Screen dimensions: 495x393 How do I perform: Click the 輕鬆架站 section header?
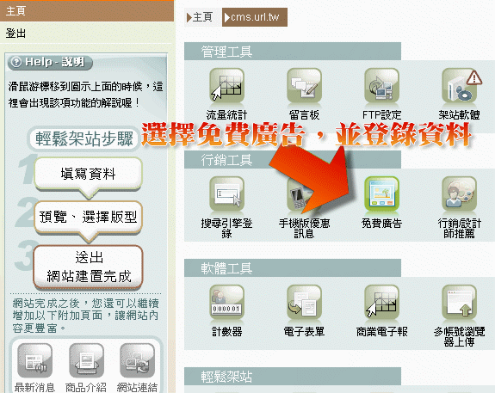click(x=293, y=377)
